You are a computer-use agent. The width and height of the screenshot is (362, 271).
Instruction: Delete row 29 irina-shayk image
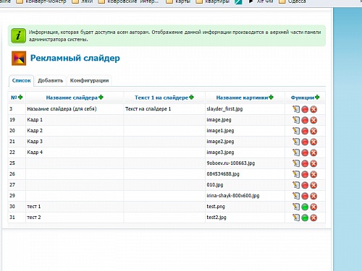(313, 196)
